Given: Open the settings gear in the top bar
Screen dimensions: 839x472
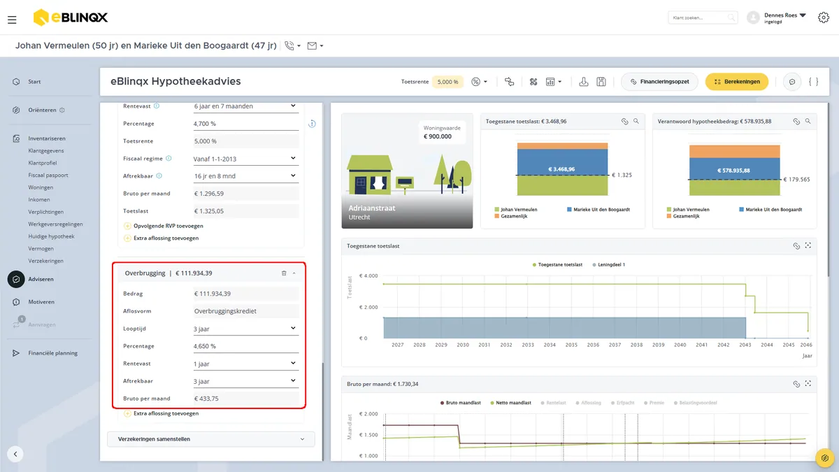Looking at the screenshot, I should pyautogui.click(x=823, y=17).
